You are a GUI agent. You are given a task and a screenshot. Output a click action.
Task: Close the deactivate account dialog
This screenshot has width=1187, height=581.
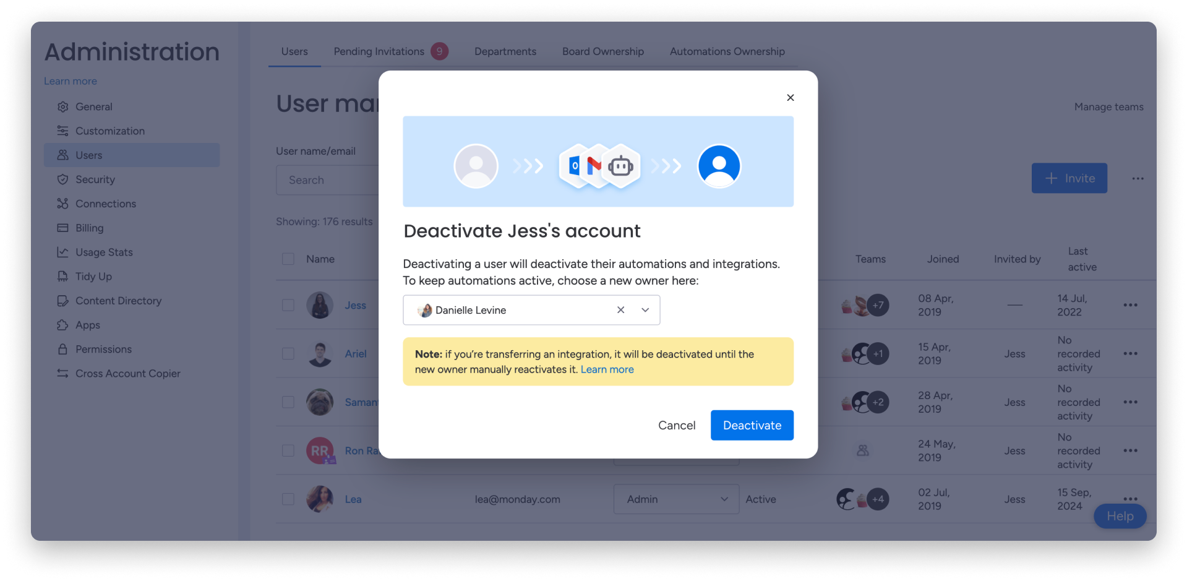click(x=790, y=97)
